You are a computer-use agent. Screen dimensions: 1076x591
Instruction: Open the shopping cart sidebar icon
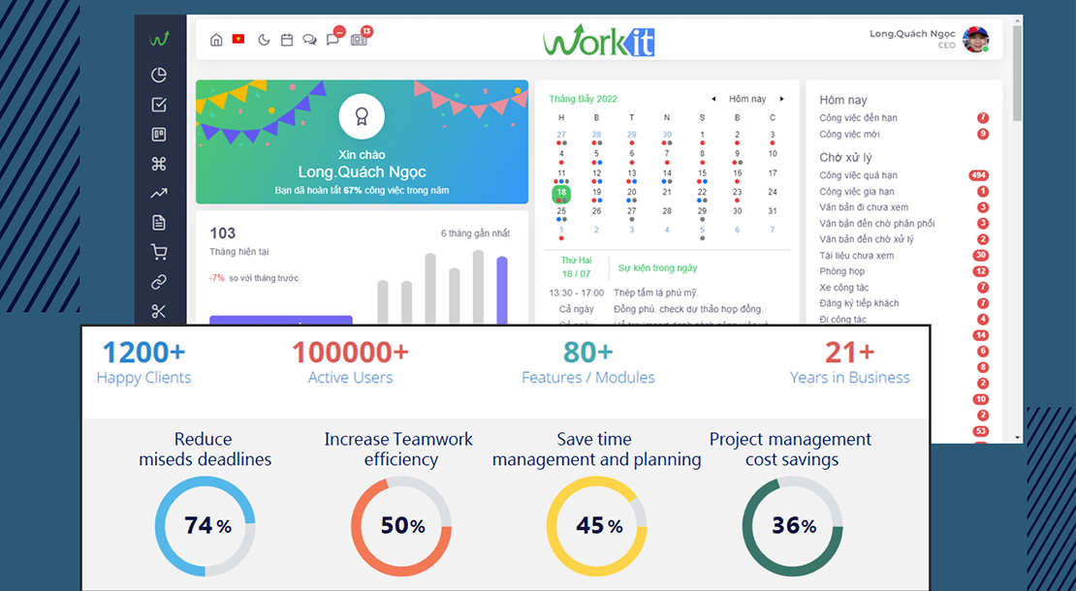coord(159,252)
